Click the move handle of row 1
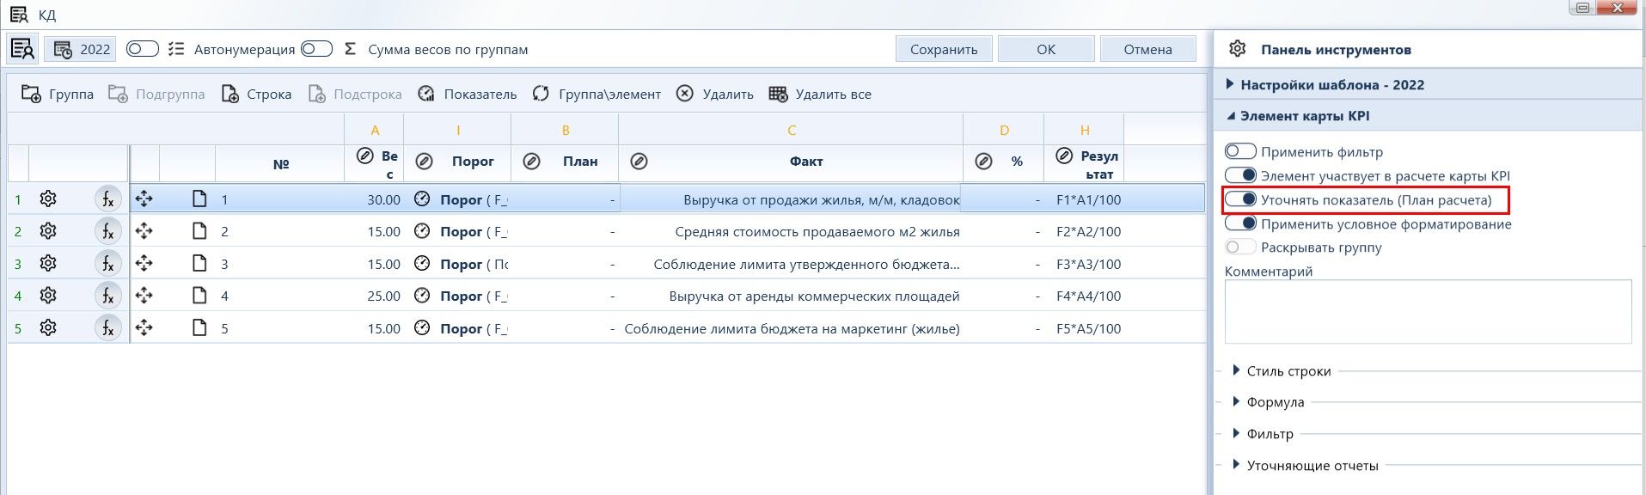This screenshot has height=495, width=1646. pos(144,199)
